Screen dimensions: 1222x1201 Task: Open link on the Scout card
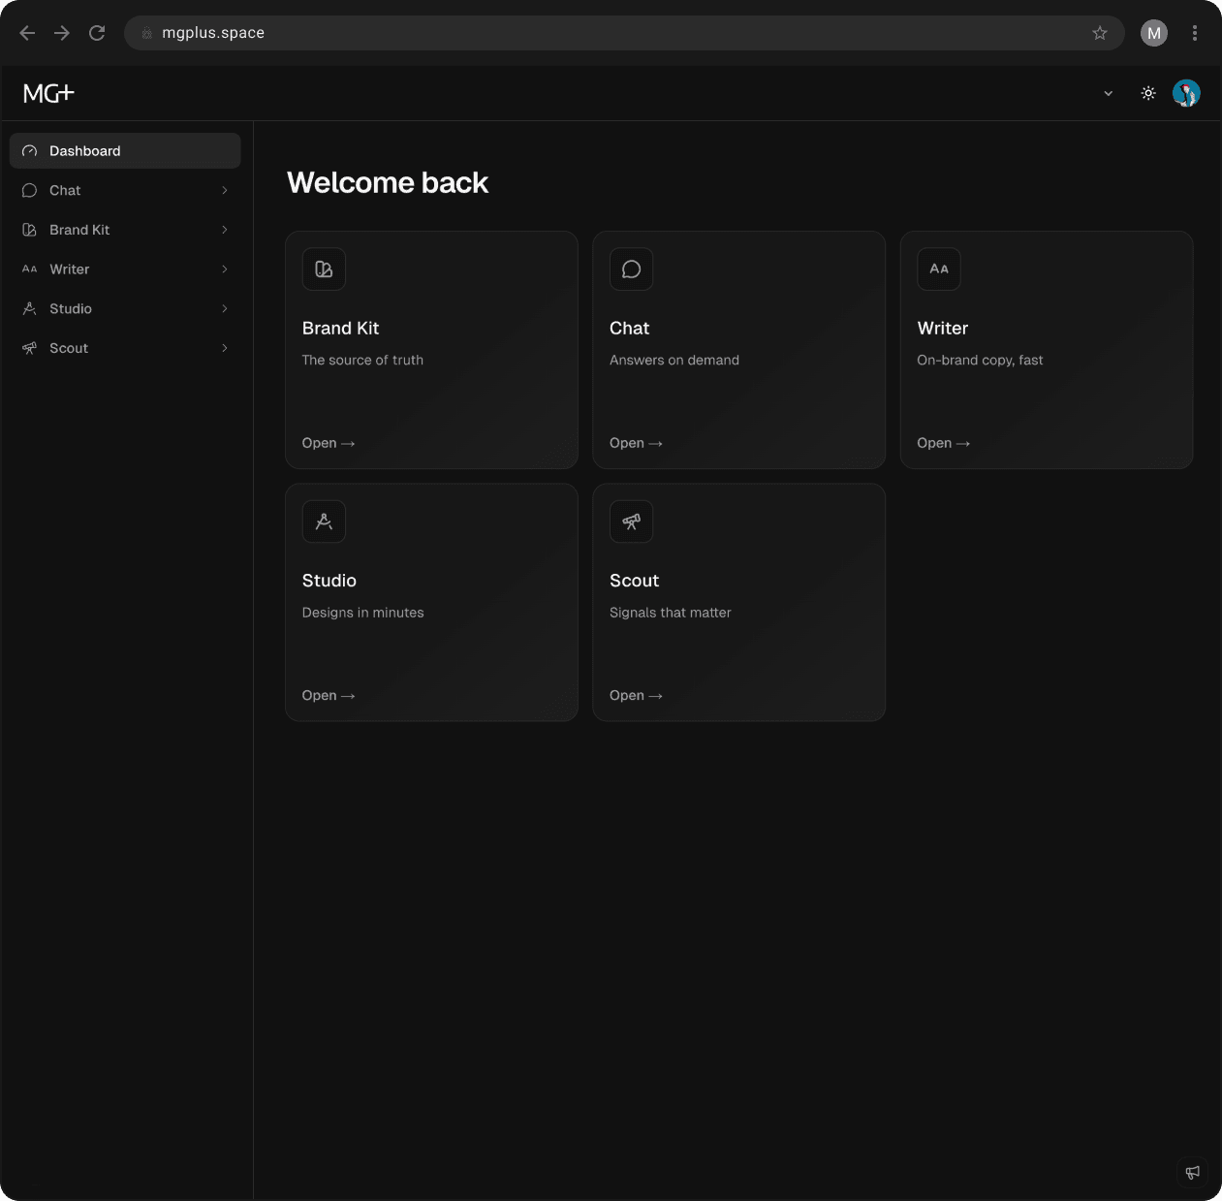click(636, 696)
